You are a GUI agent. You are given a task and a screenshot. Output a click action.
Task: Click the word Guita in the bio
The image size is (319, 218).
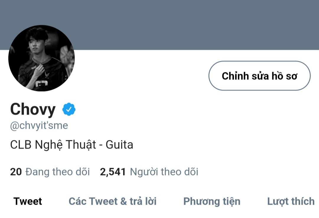click(119, 145)
